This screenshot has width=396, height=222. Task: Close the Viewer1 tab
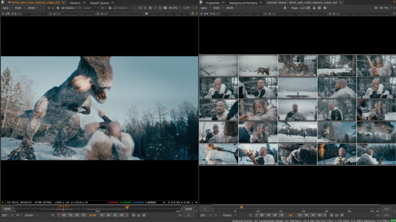[x=84, y=3]
